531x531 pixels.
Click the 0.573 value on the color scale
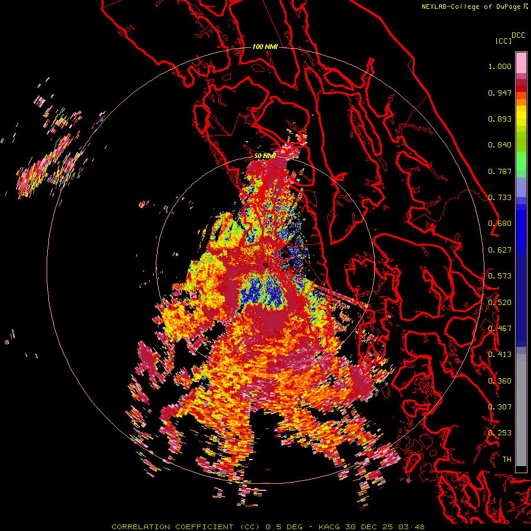[x=500, y=276]
